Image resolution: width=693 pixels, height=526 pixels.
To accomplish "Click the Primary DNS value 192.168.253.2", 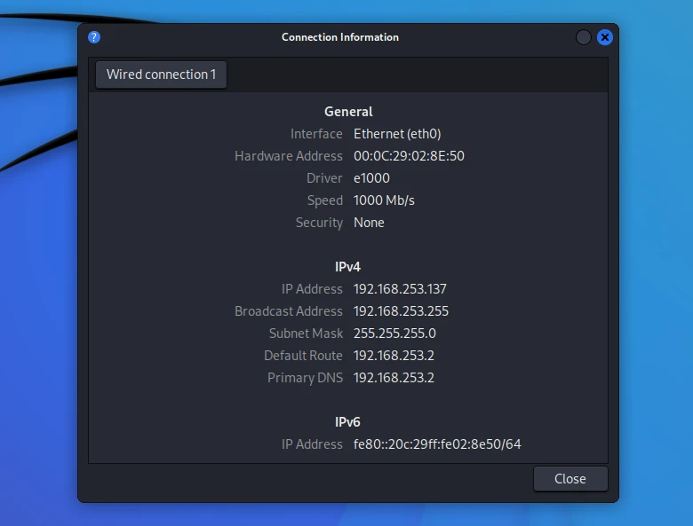I will (394, 378).
